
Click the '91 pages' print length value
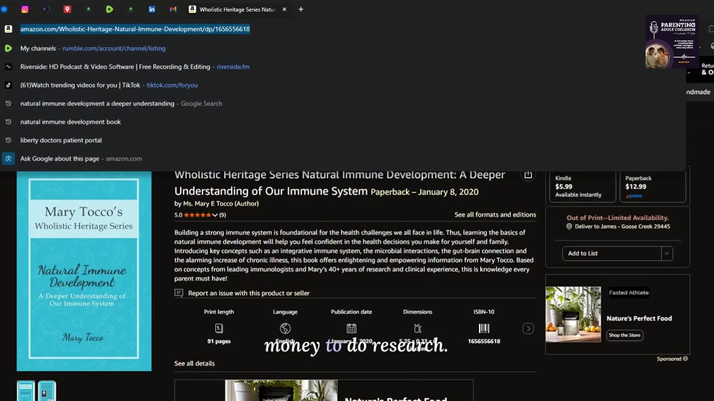[x=219, y=341]
